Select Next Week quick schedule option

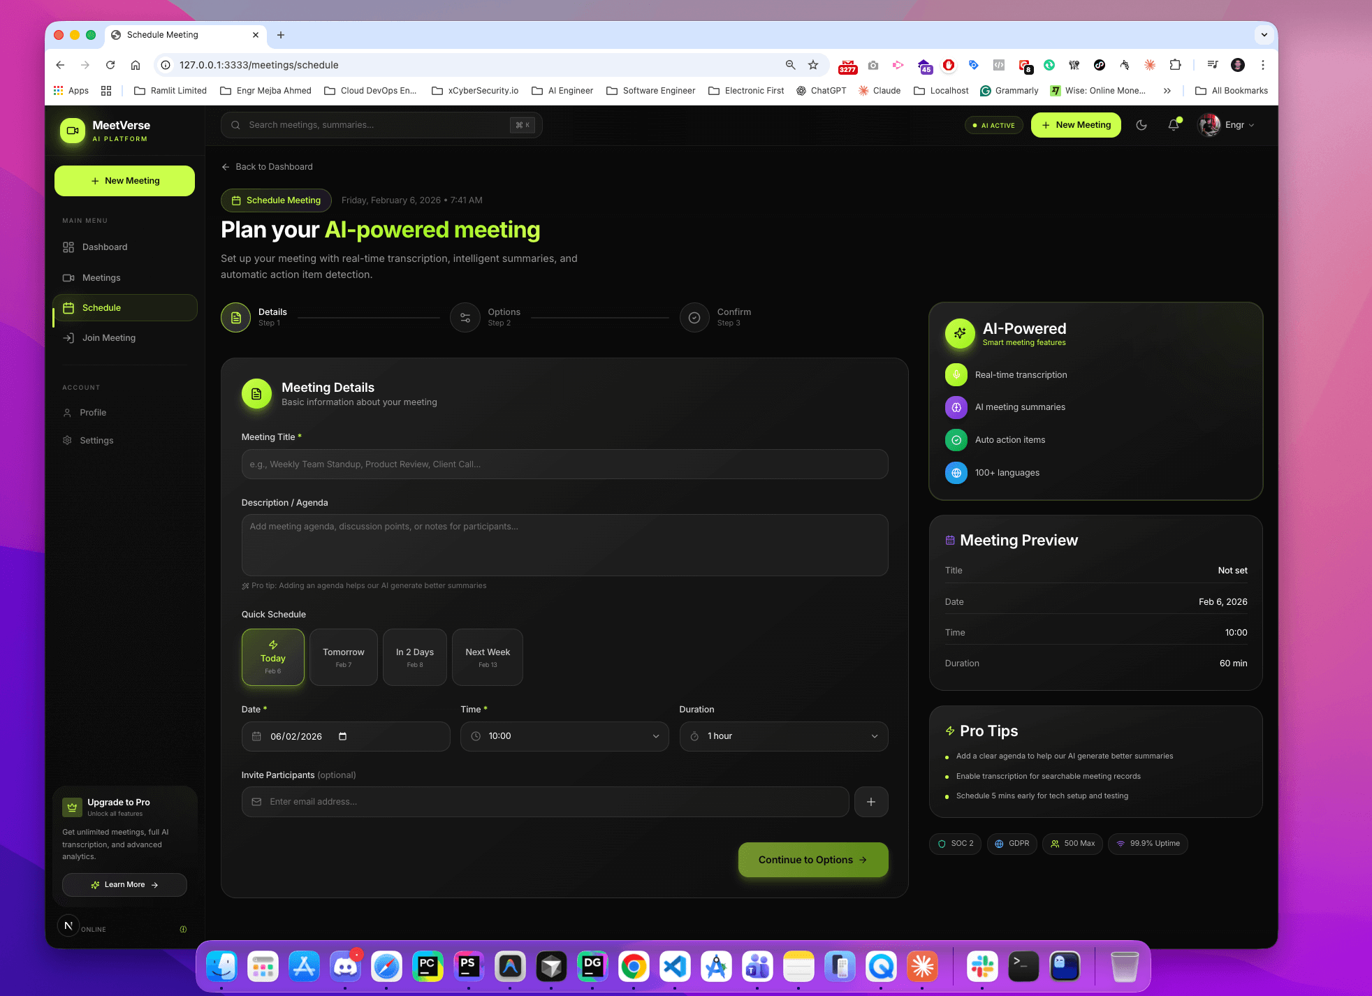tap(488, 657)
